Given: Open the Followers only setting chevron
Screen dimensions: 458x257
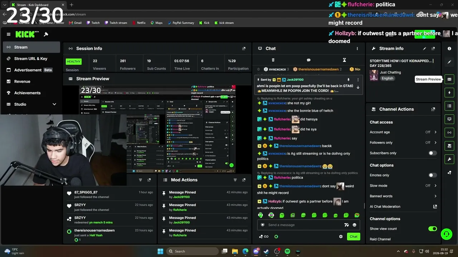Looking at the screenshot, I should coord(435,142).
